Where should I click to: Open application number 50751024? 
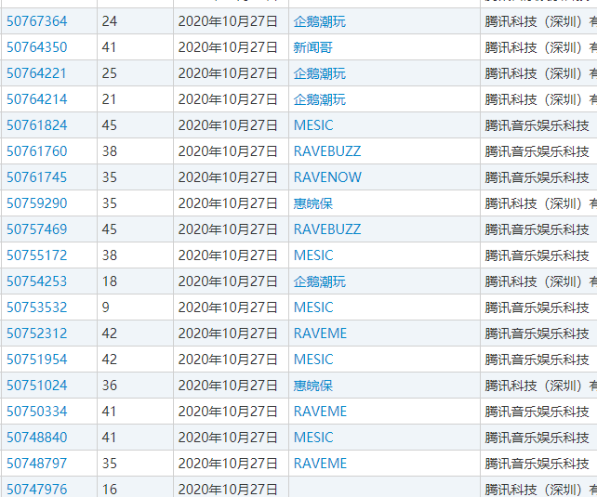click(x=37, y=386)
